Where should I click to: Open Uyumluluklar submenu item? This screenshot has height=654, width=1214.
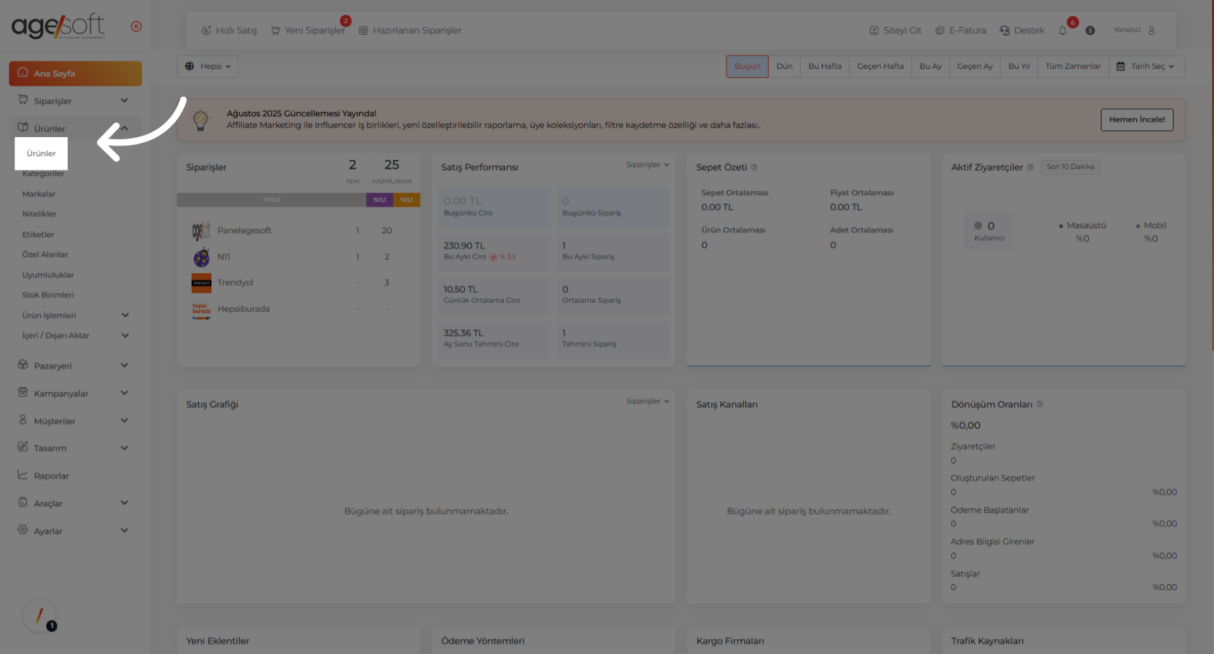(48, 275)
